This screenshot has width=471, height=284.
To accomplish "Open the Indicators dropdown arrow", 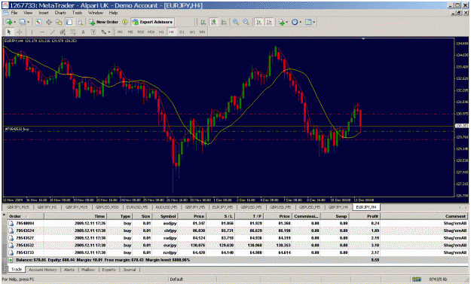I will [x=287, y=22].
